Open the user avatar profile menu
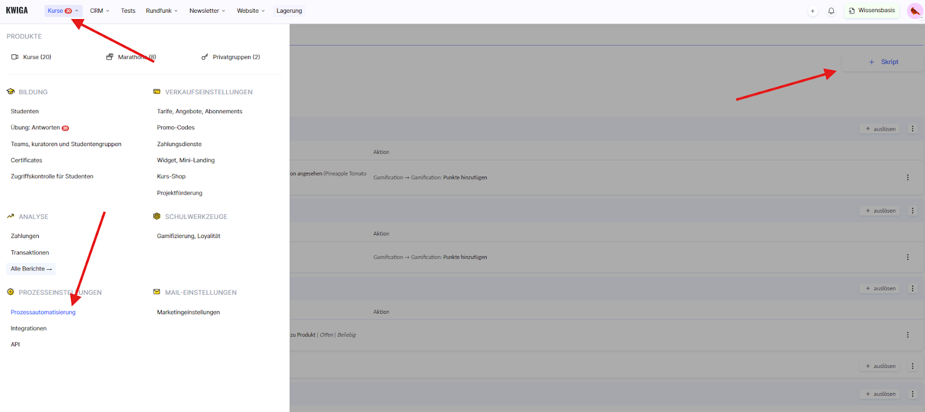This screenshot has width=925, height=412. 915,11
